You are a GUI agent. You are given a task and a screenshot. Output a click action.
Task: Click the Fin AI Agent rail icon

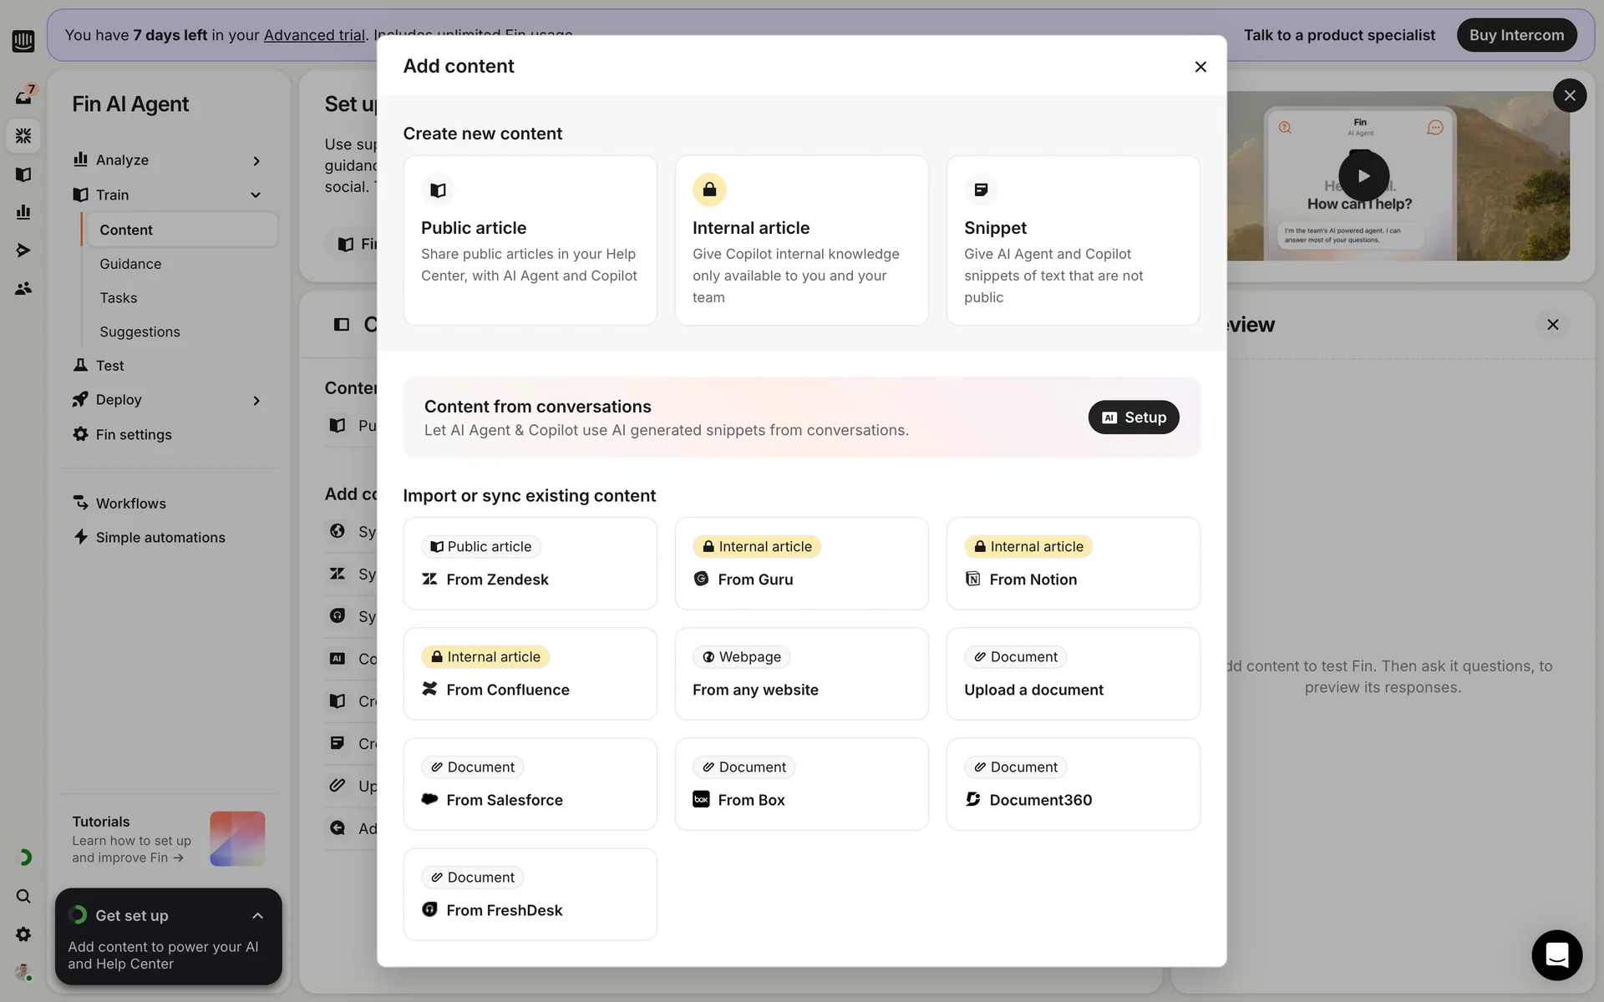(23, 135)
